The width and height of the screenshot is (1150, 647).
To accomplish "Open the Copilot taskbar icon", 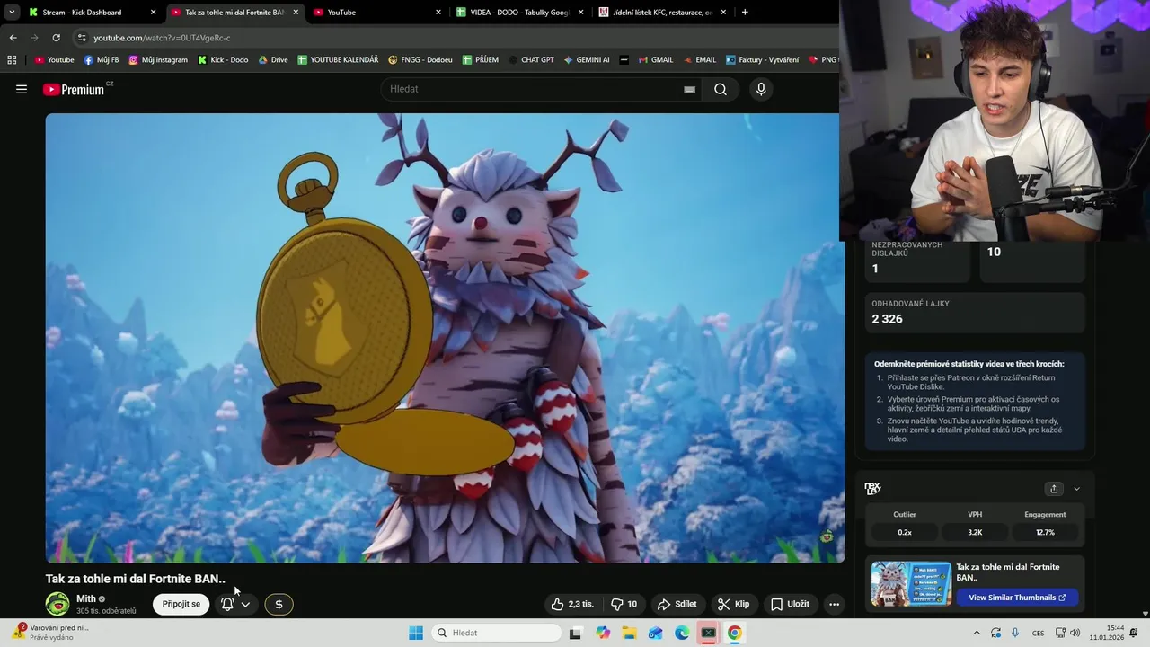I will point(603,633).
